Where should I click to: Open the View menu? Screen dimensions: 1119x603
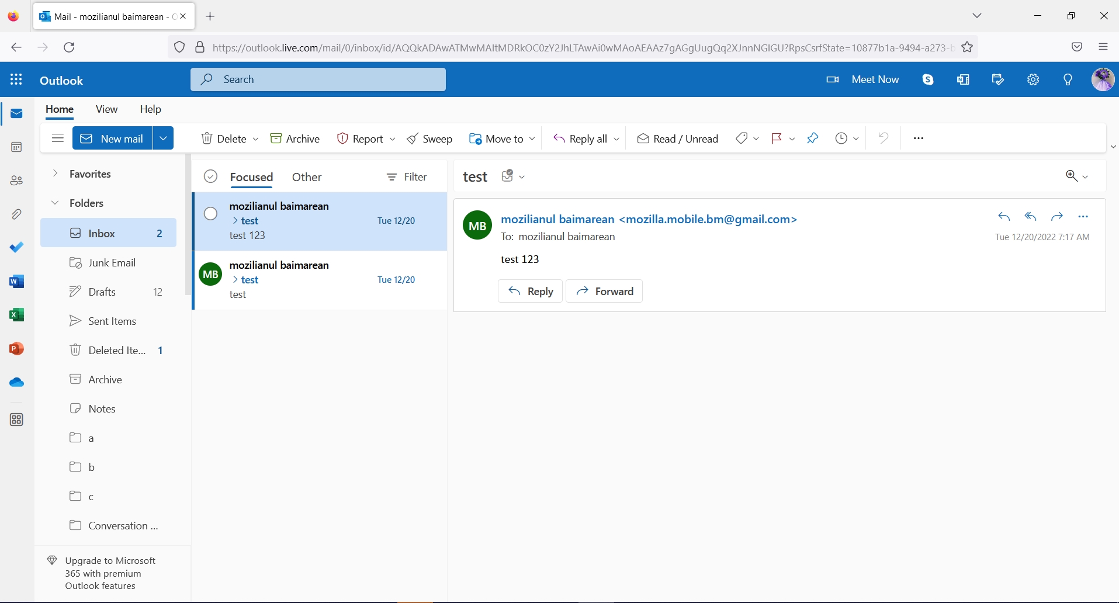pyautogui.click(x=106, y=109)
